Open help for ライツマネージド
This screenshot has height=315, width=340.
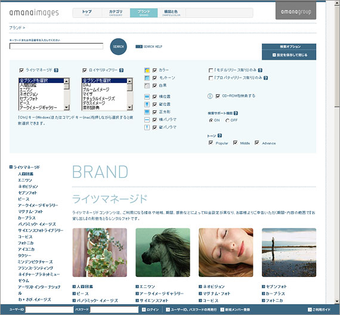click(56, 70)
